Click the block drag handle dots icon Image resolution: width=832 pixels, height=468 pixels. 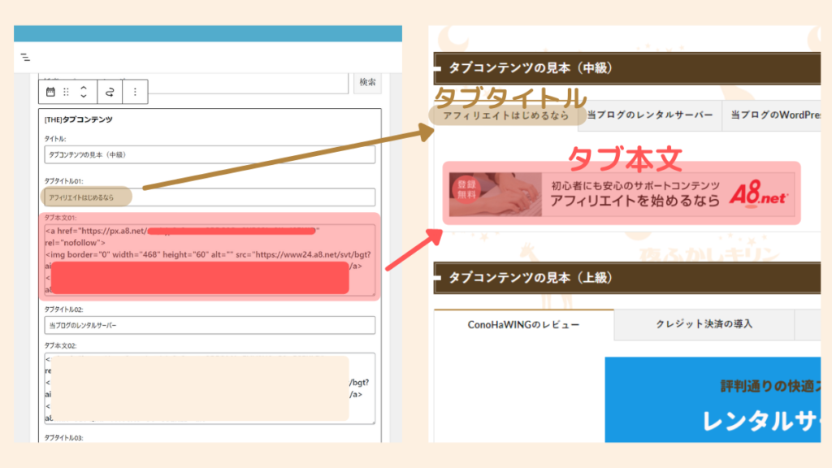pos(67,92)
